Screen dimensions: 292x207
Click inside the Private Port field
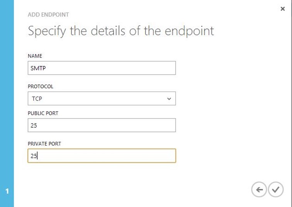pos(102,156)
